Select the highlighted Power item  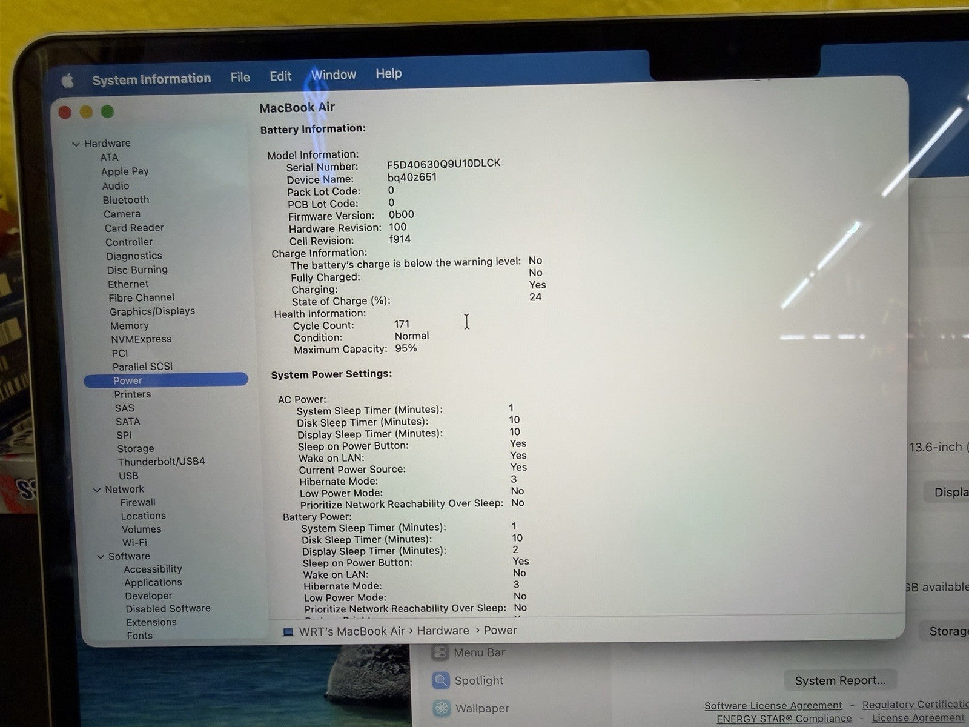pyautogui.click(x=166, y=380)
